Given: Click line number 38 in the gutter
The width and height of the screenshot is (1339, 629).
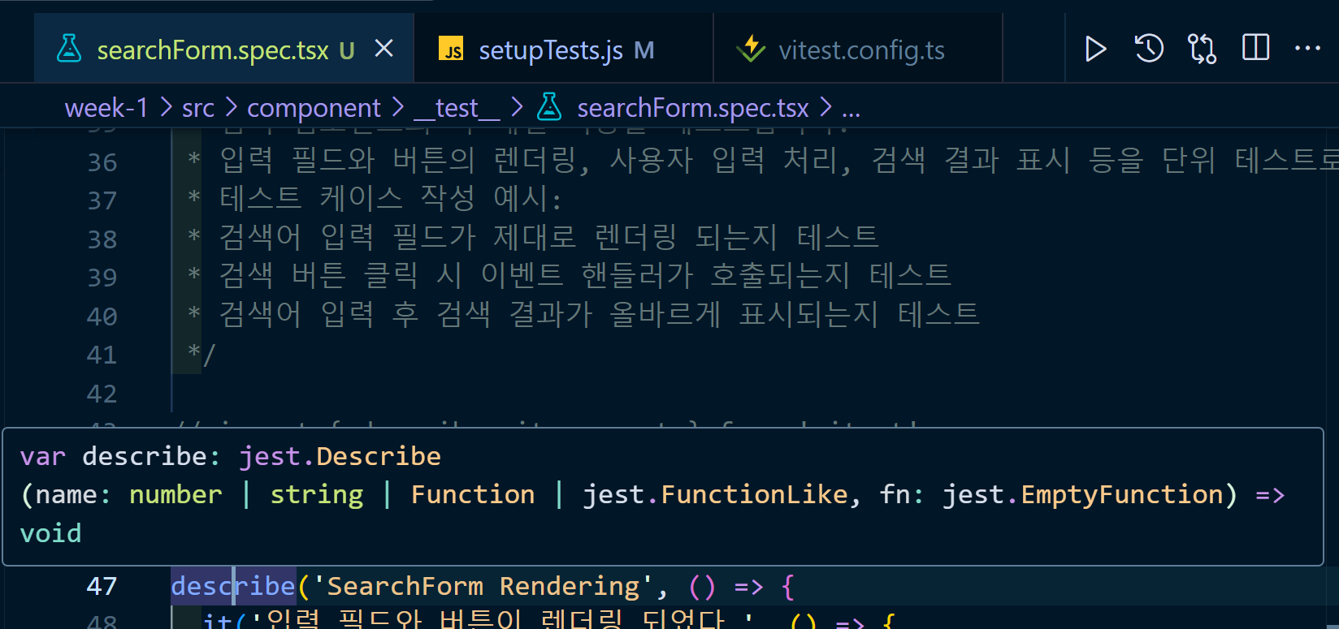Looking at the screenshot, I should pyautogui.click(x=102, y=239).
